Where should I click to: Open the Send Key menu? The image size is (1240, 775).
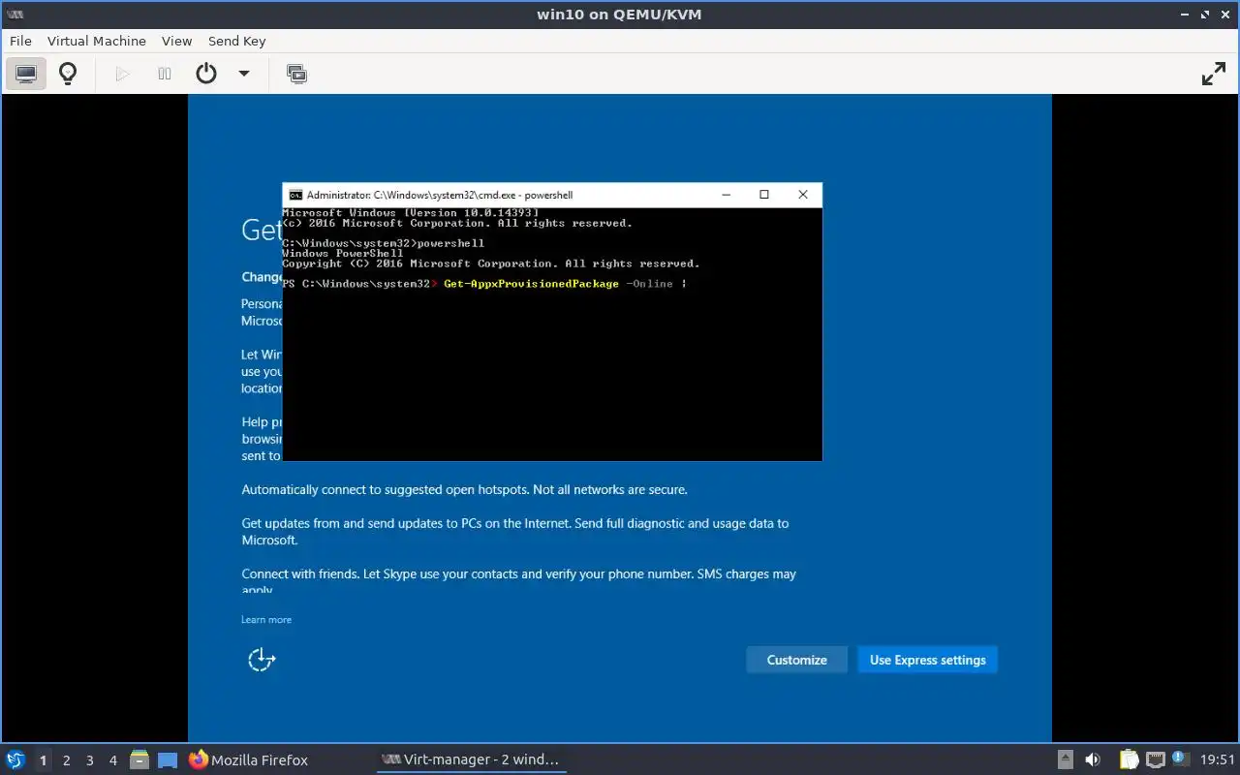[x=236, y=41]
